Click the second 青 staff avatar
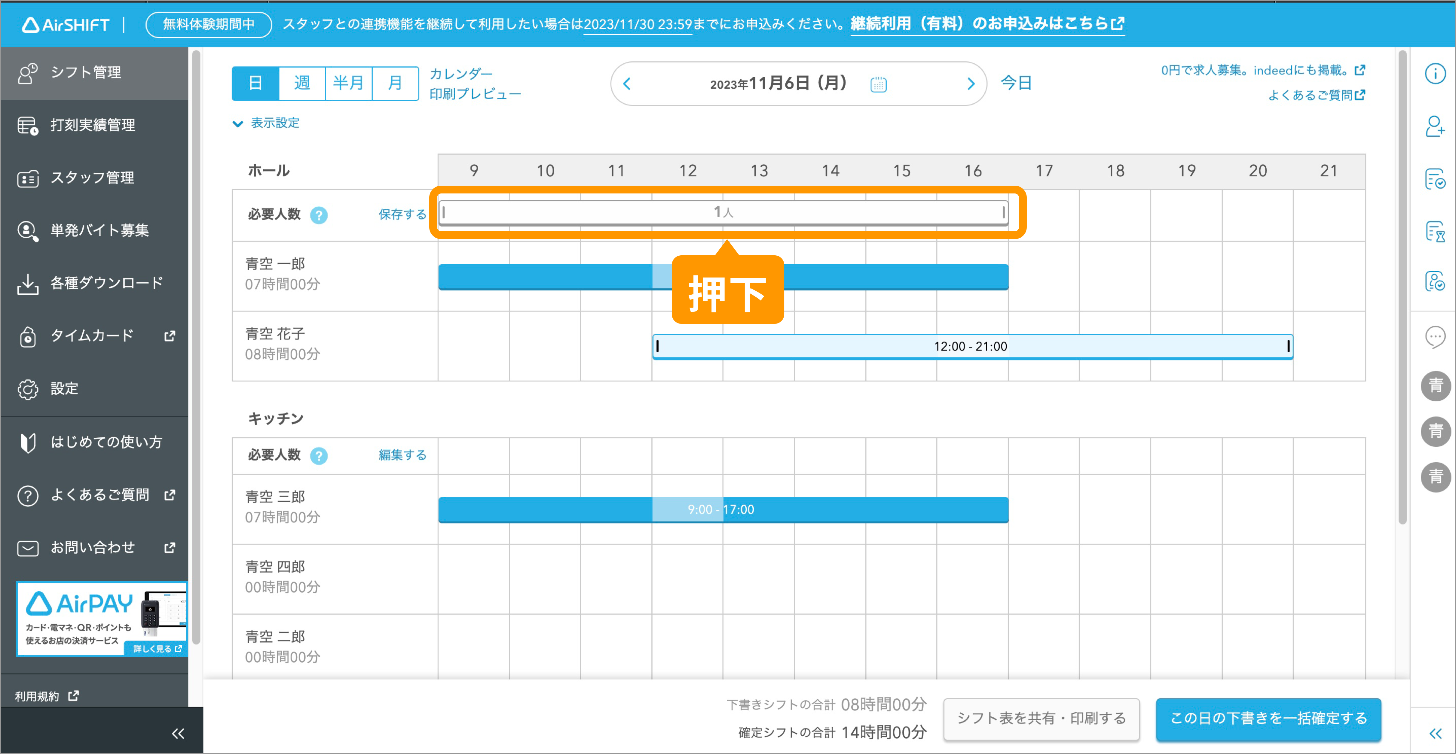This screenshot has height=754, width=1456. [x=1436, y=431]
